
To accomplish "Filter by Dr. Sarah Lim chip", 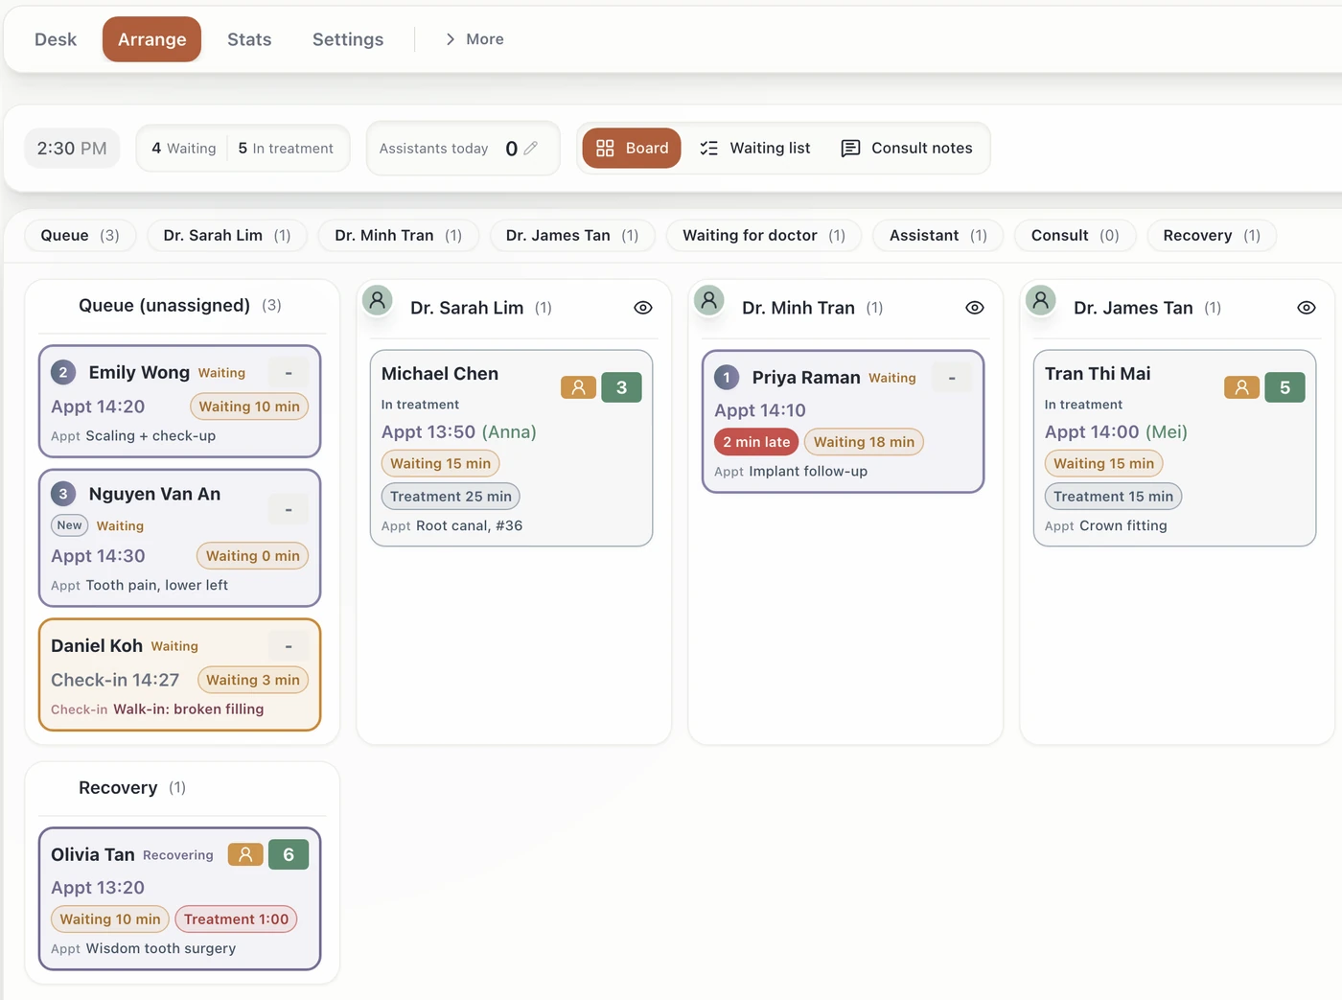I will click(x=227, y=236).
